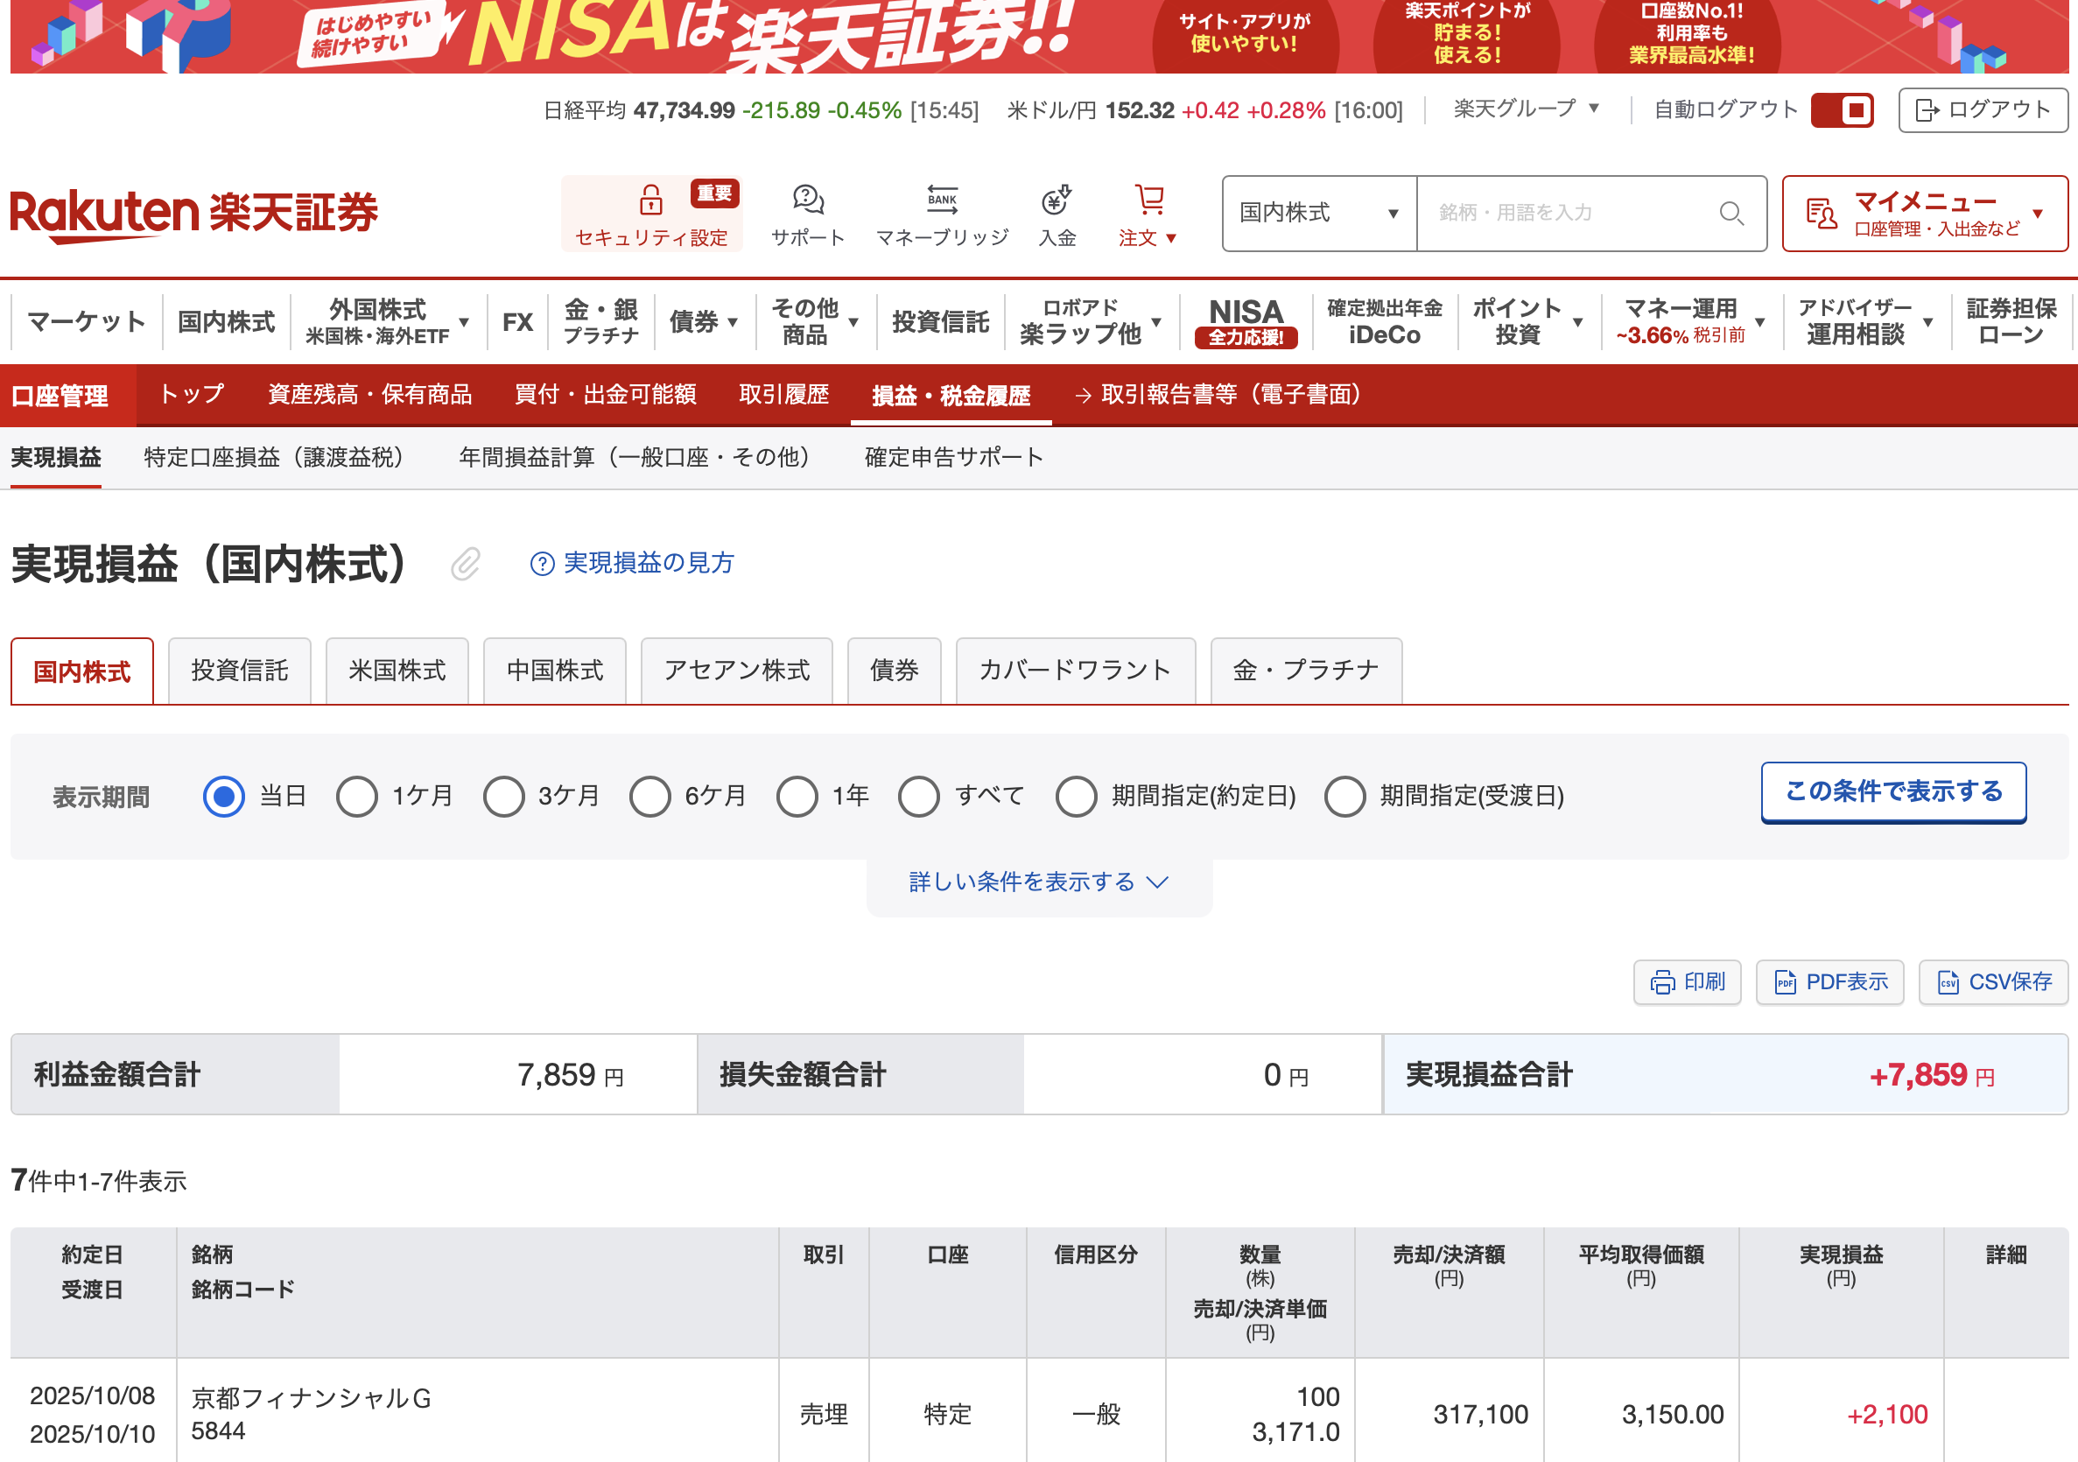This screenshot has height=1462, width=2078.
Task: Choose 期間指定(約定日) radio option
Action: (x=1076, y=797)
